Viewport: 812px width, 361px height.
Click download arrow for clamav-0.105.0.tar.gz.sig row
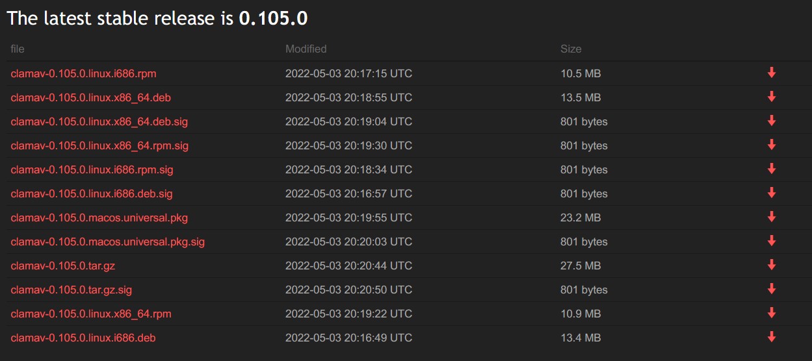click(x=772, y=289)
